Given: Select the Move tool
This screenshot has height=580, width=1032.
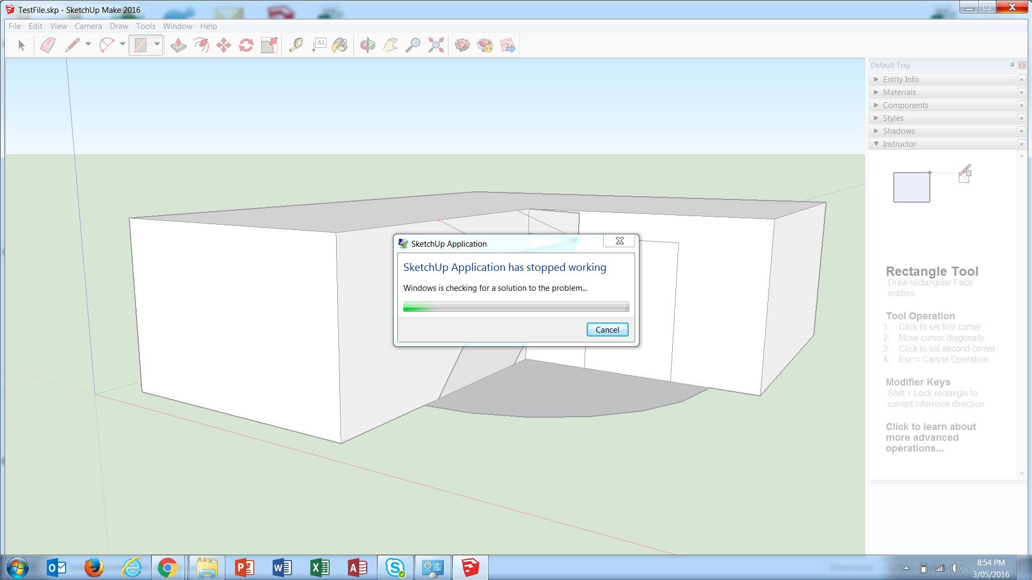Looking at the screenshot, I should [x=223, y=45].
